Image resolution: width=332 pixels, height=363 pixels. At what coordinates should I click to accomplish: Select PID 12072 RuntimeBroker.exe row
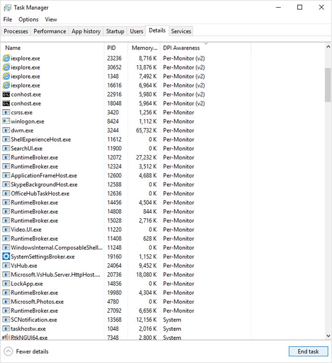tap(126, 157)
